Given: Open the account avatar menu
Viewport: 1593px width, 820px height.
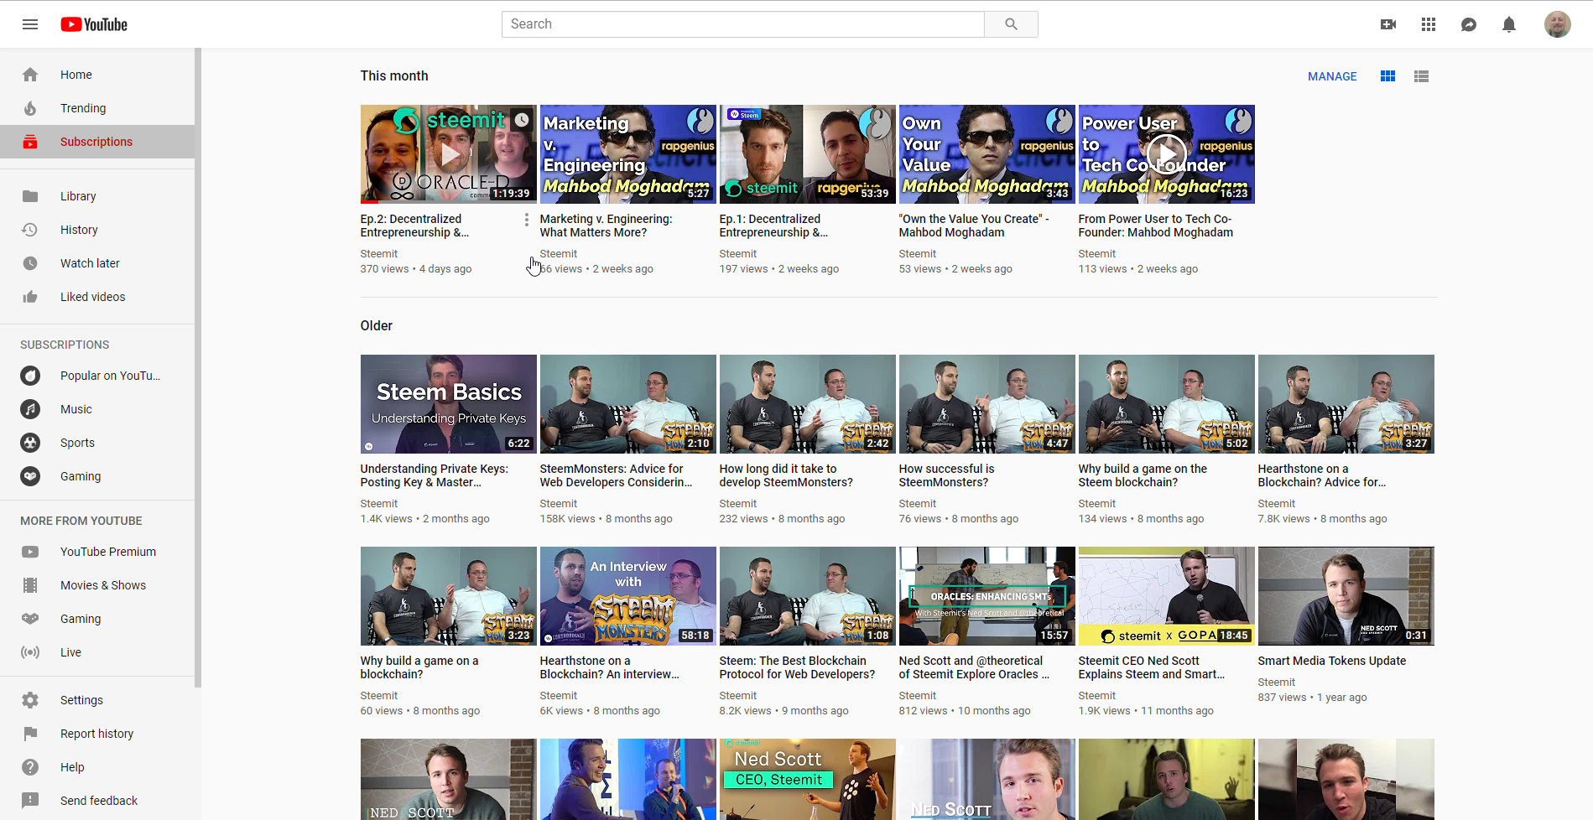Looking at the screenshot, I should [1558, 24].
